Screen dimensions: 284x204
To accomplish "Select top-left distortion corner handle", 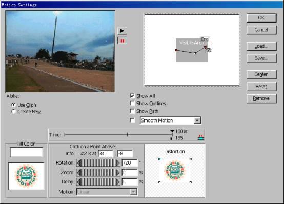I will (159, 159).
